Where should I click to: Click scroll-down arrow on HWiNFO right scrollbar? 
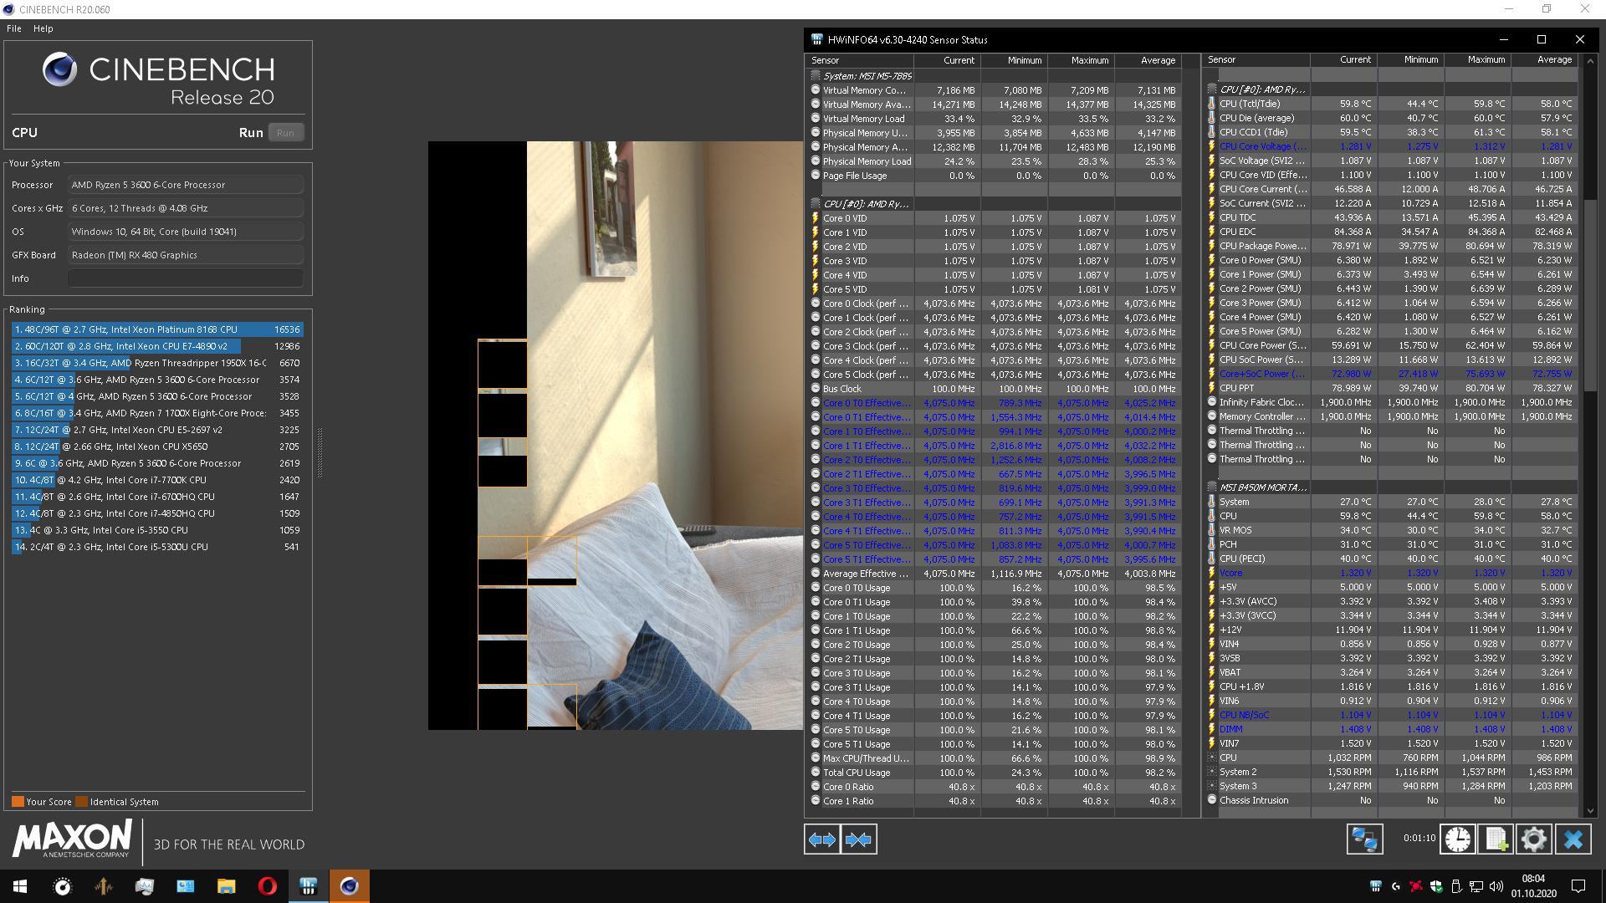pos(1590,811)
